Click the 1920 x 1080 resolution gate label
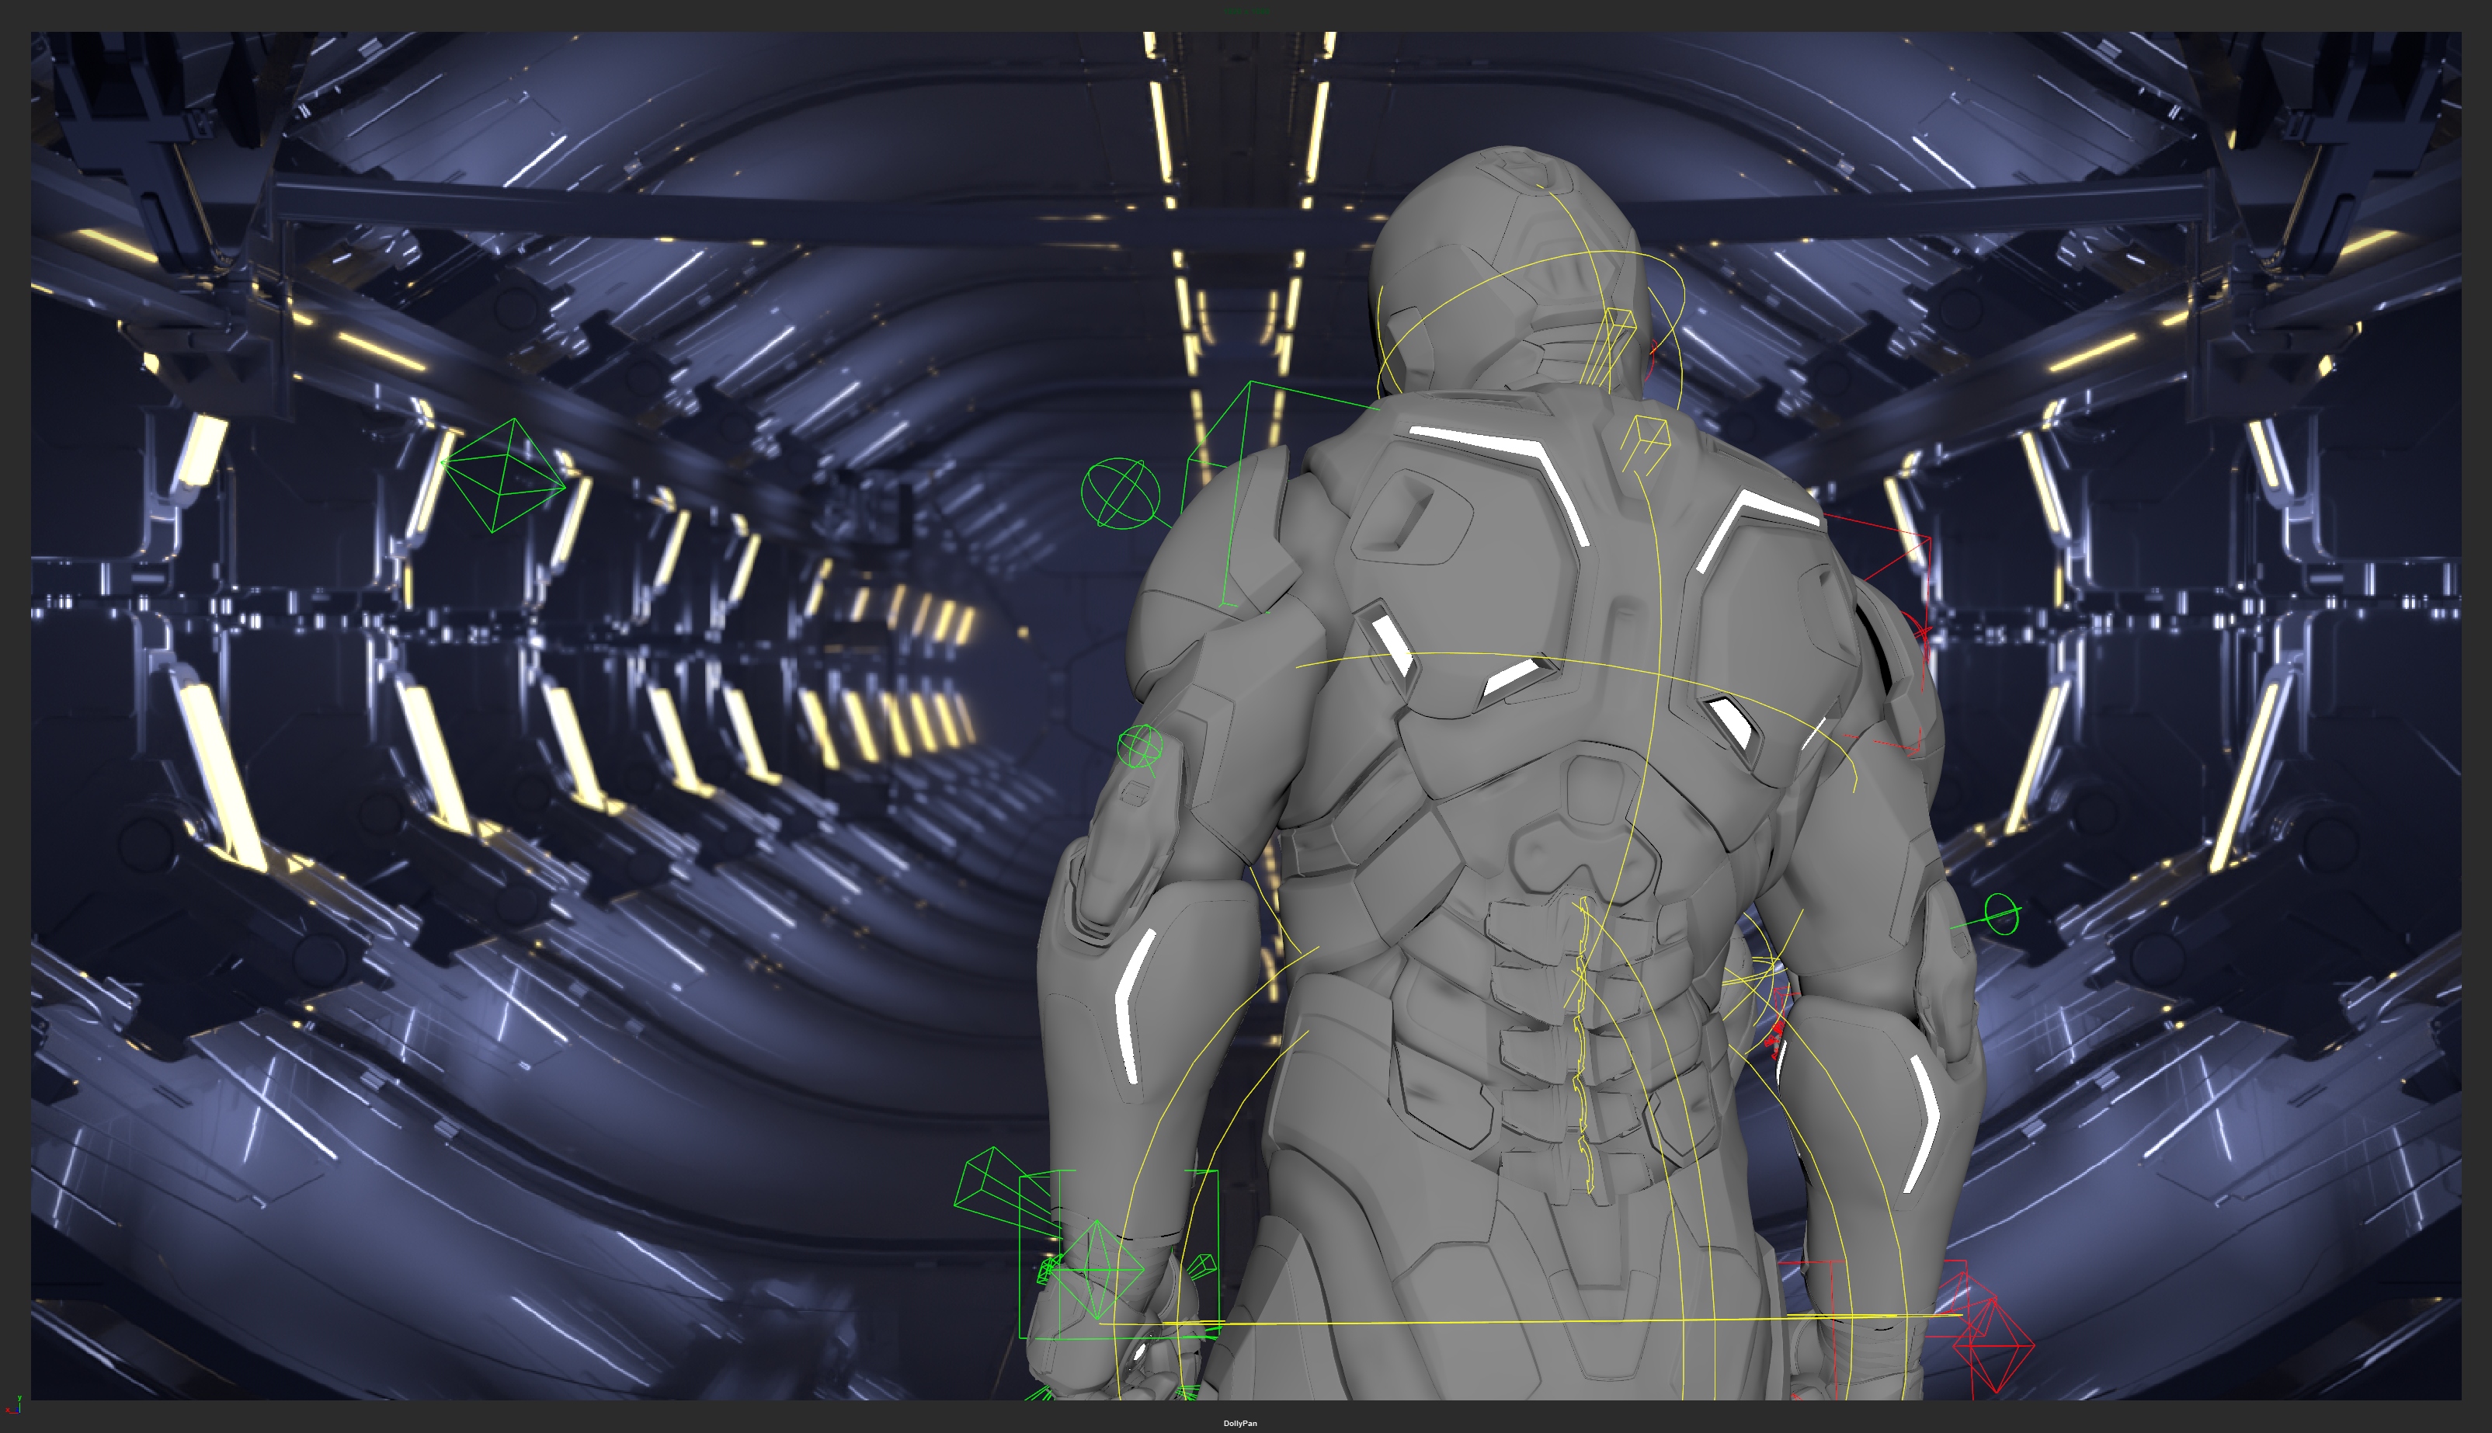The width and height of the screenshot is (2492, 1433). [x=1246, y=11]
